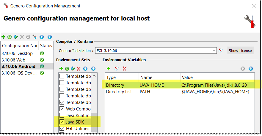Viewport: 262px width, 136px height.
Task: Delete configuration with gray X icon
Action: 22,37
